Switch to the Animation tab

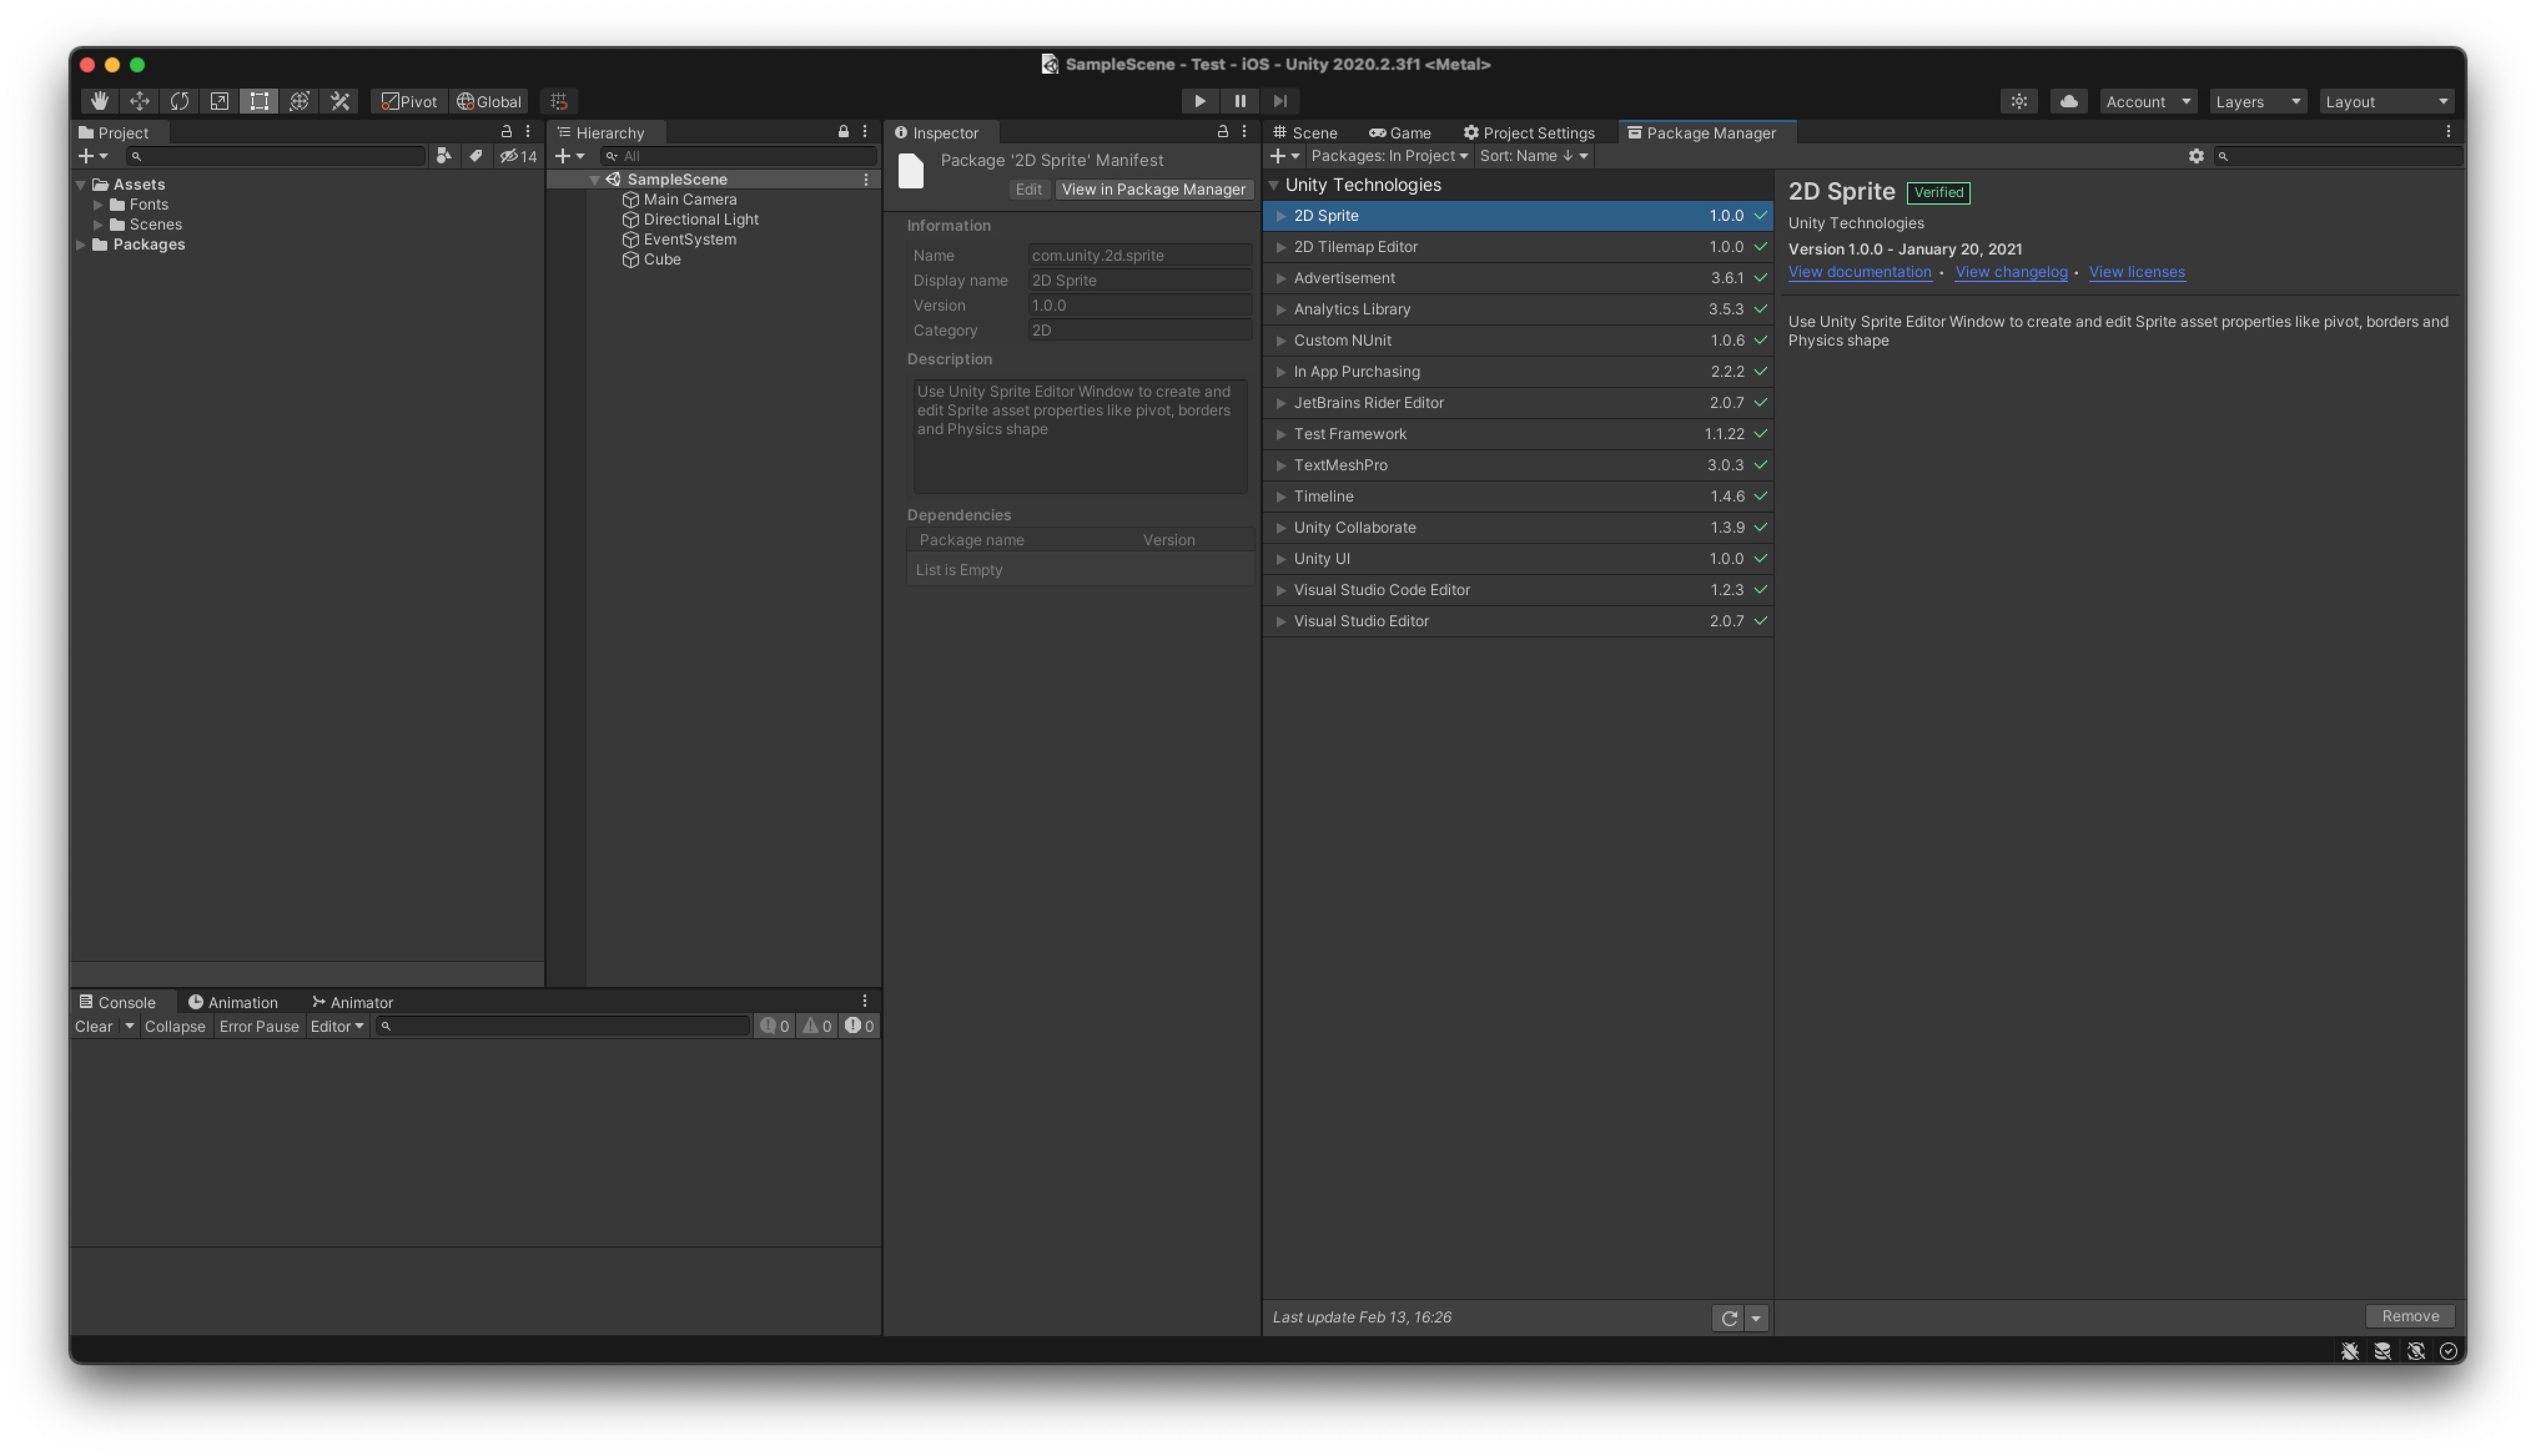point(233,1002)
